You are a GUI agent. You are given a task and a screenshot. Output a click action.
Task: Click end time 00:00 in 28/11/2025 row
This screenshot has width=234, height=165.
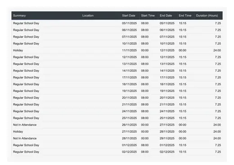183,138
